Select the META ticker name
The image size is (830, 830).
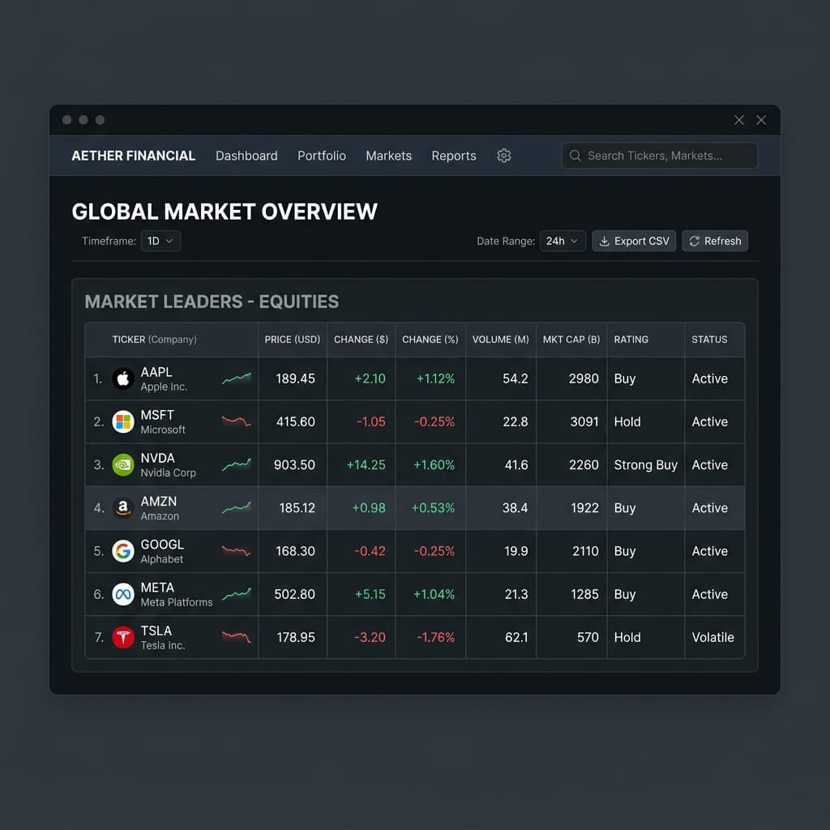[x=157, y=588]
